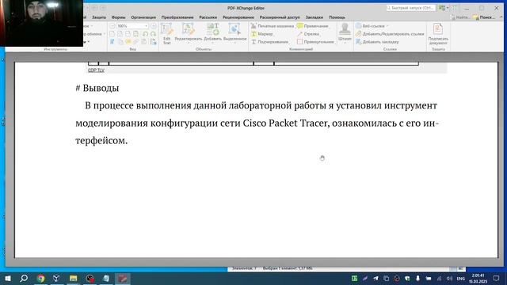Click the taskbar clock and date
This screenshot has width=507, height=285.
[478, 278]
